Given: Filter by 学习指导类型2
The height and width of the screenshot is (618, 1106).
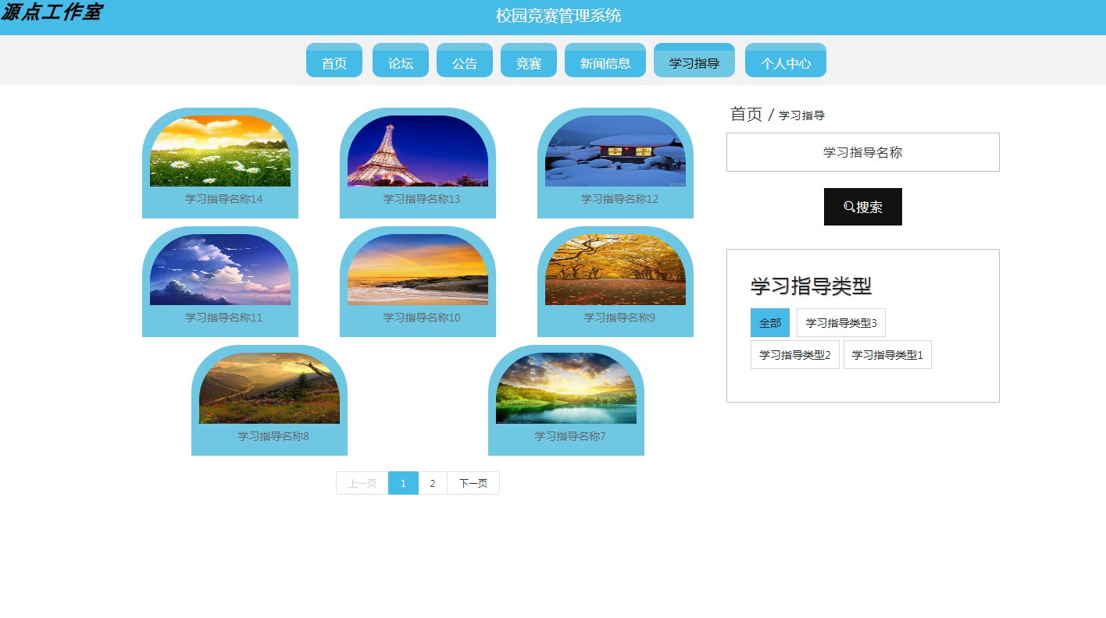Looking at the screenshot, I should [x=795, y=354].
